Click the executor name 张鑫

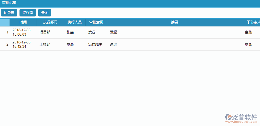[70, 32]
